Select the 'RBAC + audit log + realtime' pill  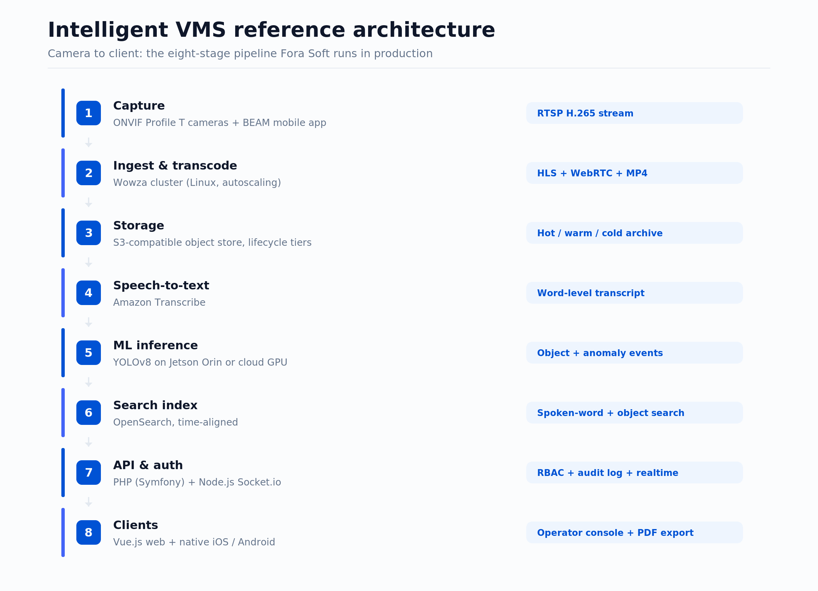[x=634, y=473]
